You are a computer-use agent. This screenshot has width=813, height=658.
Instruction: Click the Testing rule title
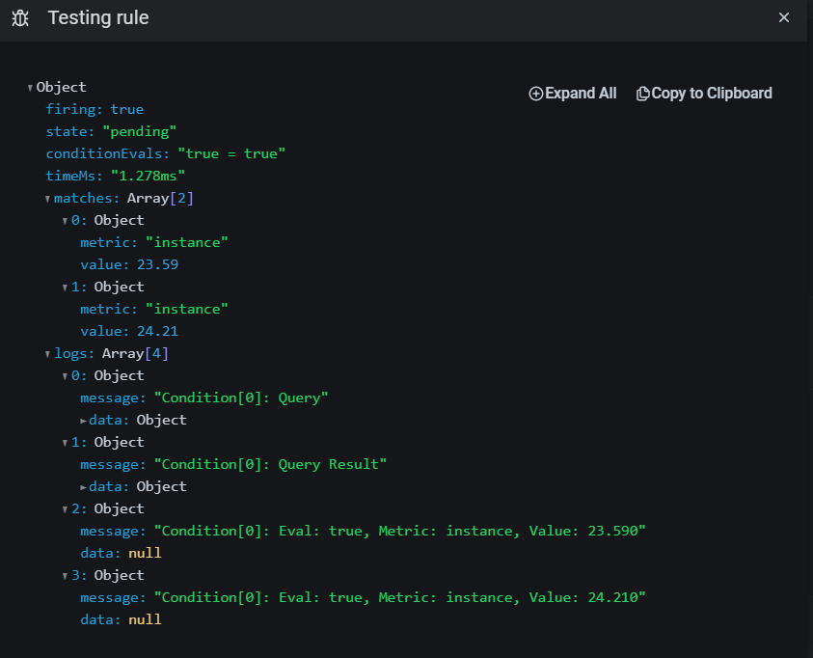pyautogui.click(x=98, y=17)
